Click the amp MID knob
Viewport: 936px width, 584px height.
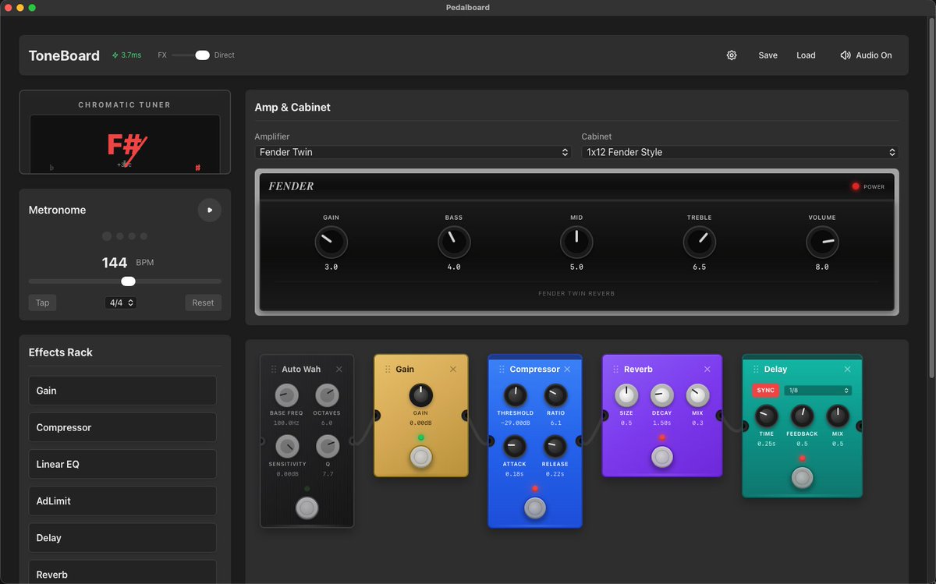pyautogui.click(x=576, y=242)
